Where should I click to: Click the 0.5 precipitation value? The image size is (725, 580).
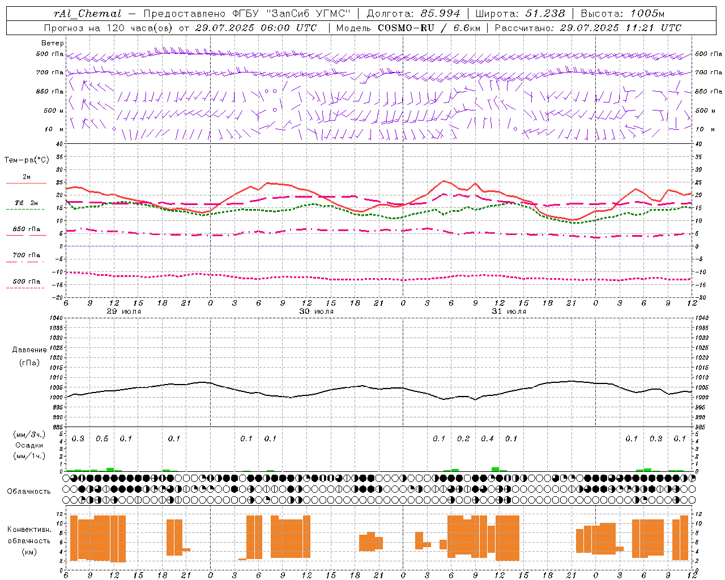coord(102,439)
